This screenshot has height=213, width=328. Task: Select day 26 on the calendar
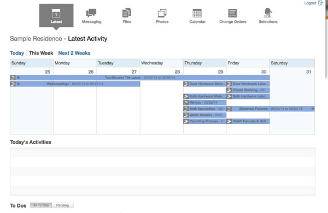pyautogui.click(x=91, y=72)
